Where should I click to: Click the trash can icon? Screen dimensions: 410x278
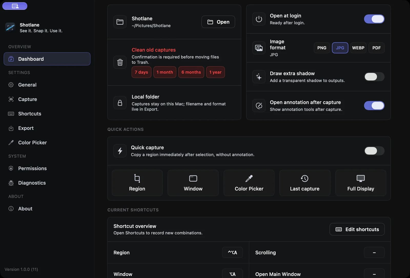point(120,62)
